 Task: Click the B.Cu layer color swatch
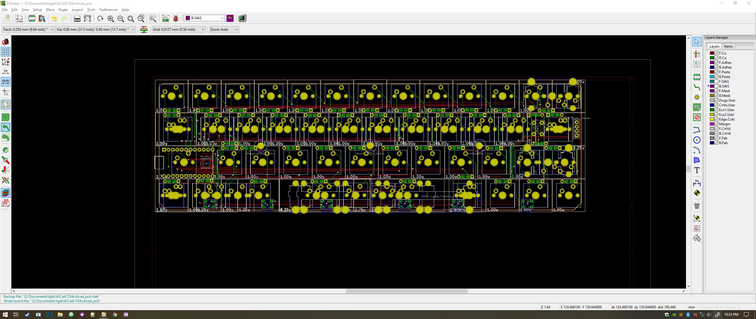click(x=712, y=58)
